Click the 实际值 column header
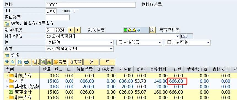Image resolution: width=237 pixels, height=100 pixels. click(x=125, y=70)
